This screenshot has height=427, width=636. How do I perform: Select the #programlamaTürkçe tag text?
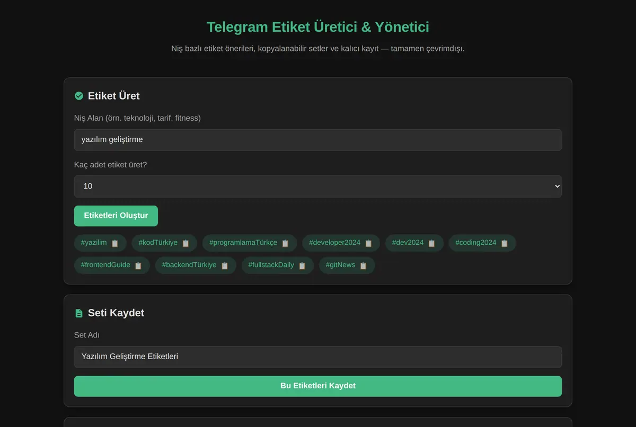[x=243, y=243]
